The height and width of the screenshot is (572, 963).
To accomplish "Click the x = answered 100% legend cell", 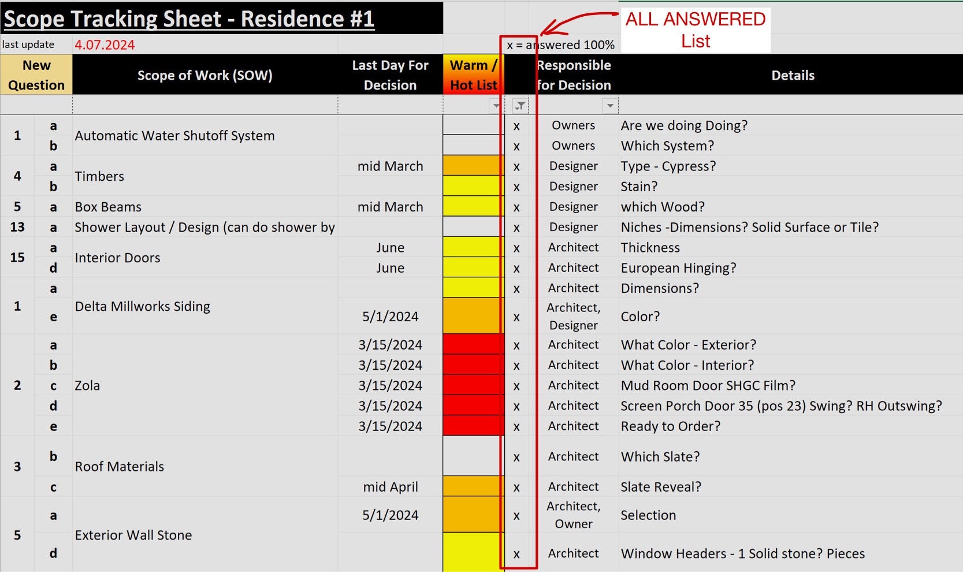I will (560, 44).
